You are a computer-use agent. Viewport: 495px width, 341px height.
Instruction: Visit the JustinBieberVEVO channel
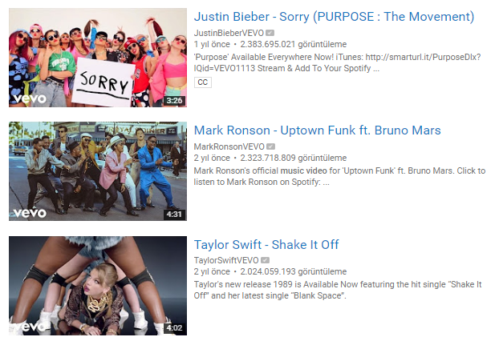[x=229, y=33]
